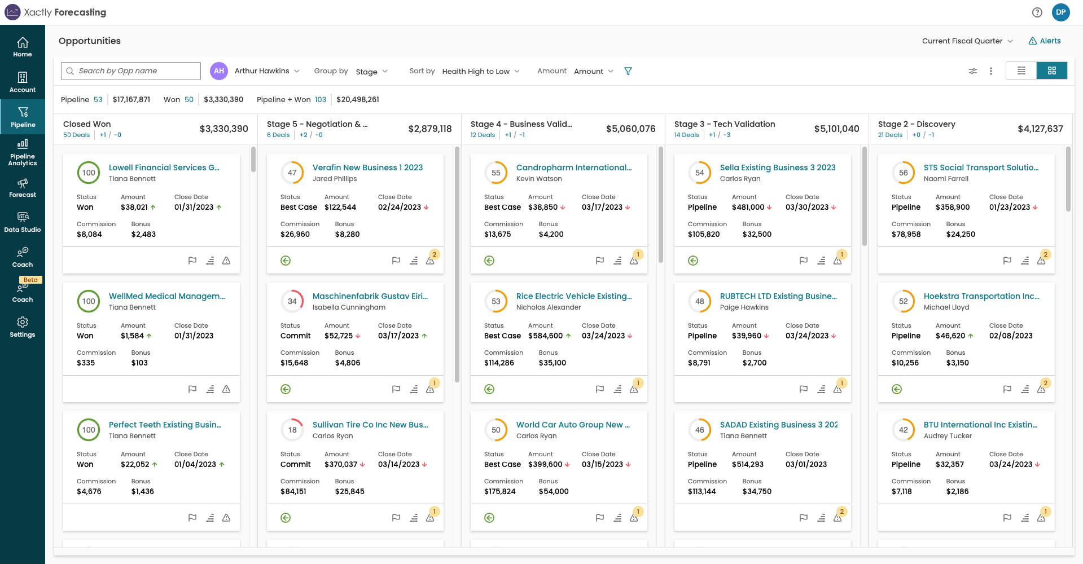
Task: Toggle grid view of opportunities
Action: 1052,70
